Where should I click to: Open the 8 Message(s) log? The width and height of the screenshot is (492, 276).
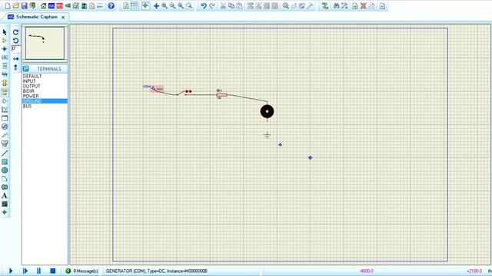[82, 271]
